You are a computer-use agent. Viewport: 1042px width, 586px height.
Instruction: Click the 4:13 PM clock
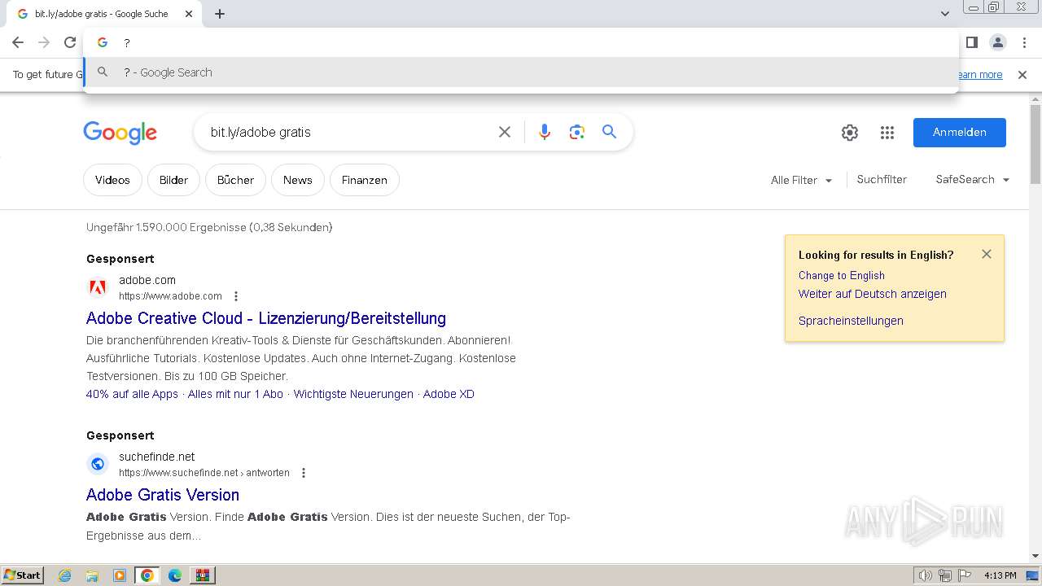point(1000,575)
